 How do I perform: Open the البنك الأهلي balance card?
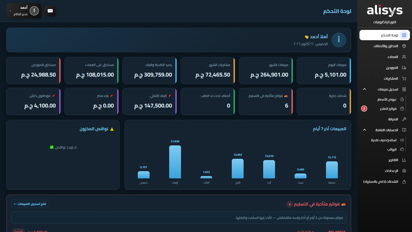click(x=150, y=102)
